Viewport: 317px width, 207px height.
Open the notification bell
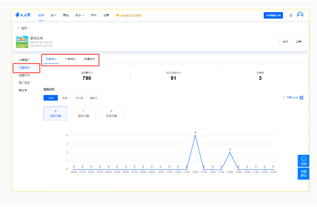click(291, 15)
